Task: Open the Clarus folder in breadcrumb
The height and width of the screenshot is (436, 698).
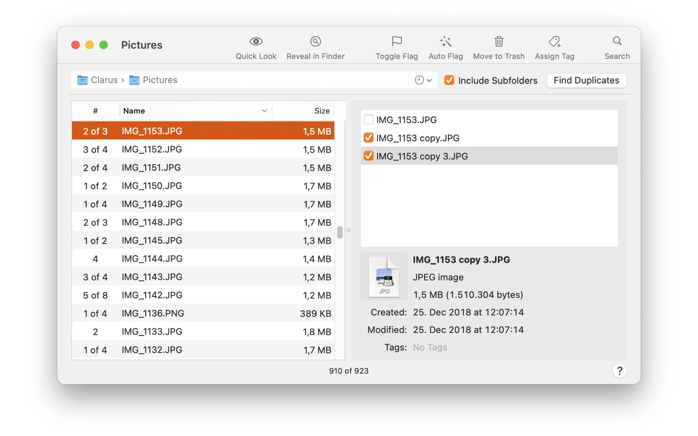Action: click(x=104, y=80)
